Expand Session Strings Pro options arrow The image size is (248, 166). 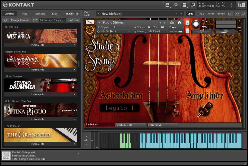pyautogui.click(x=74, y=70)
